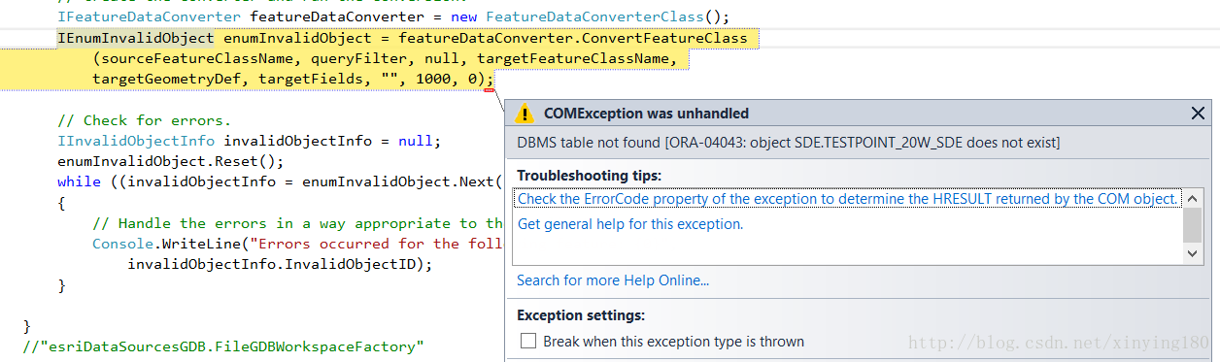Image resolution: width=1220 pixels, height=362 pixels.
Task: Open 'Get general help for this exception' link
Action: tap(630, 223)
